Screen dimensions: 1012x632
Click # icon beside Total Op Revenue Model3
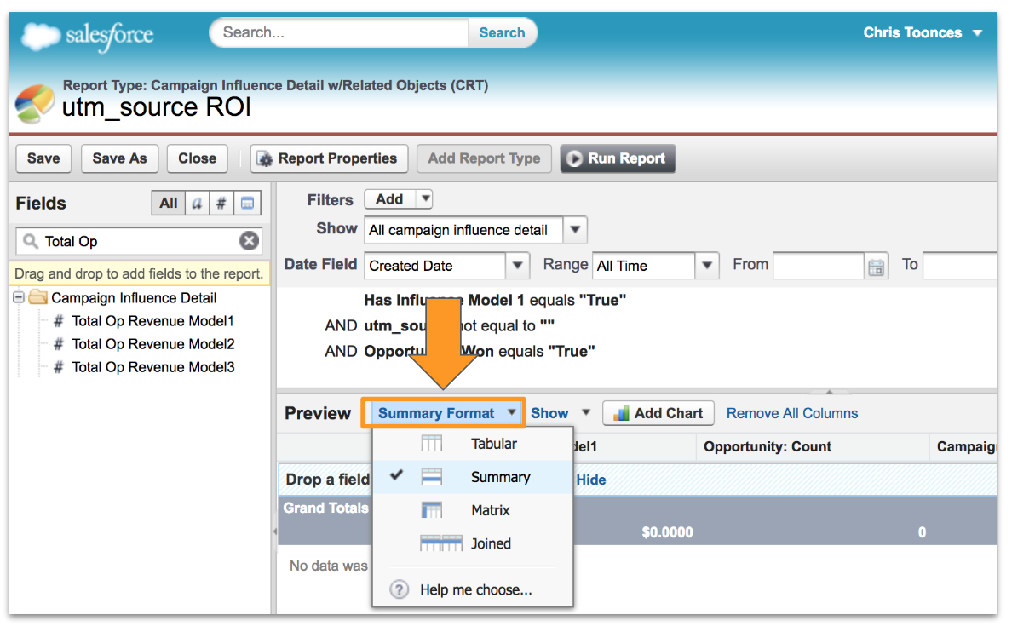(58, 367)
